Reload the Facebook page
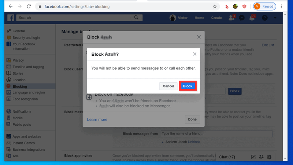293x165 pixels. 29,6
